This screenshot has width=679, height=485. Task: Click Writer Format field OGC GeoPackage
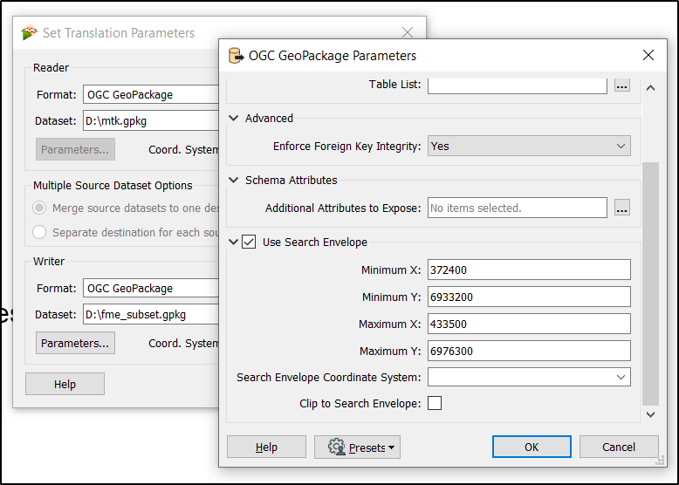[x=151, y=288]
